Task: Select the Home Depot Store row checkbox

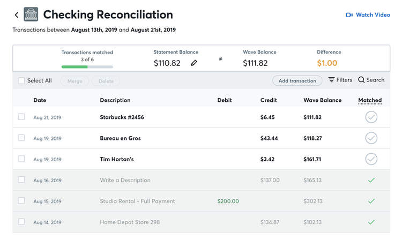Action: tap(21, 222)
